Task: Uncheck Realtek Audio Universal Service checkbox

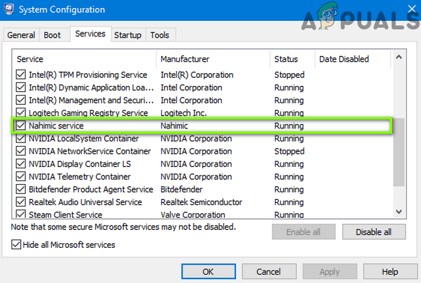Action: coord(21,202)
